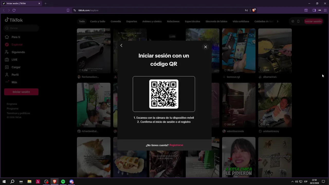Open tecnosur.rgl video with 70.6K likes
Image resolution: width=329 pixels, height=185 pixels.
[239, 51]
